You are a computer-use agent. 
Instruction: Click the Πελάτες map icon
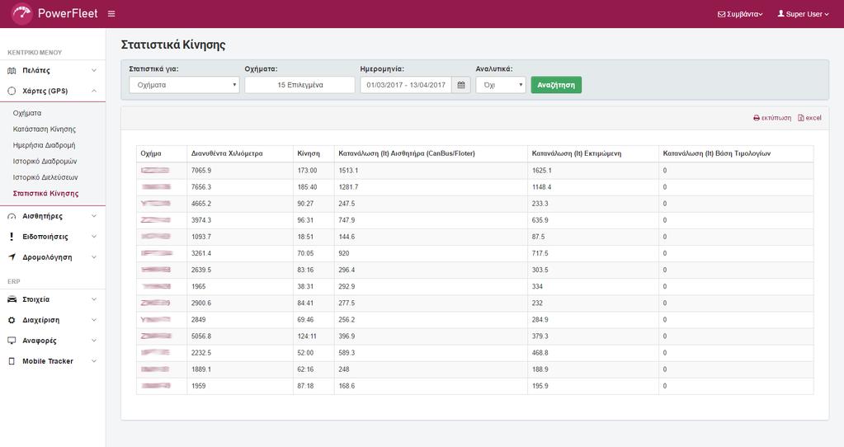click(x=12, y=70)
